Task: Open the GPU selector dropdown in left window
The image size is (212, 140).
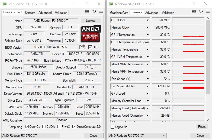Action: tap(31, 136)
